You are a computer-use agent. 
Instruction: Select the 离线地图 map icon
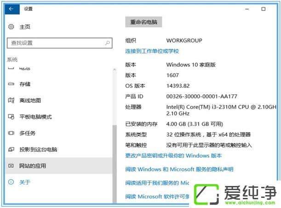(x=11, y=101)
